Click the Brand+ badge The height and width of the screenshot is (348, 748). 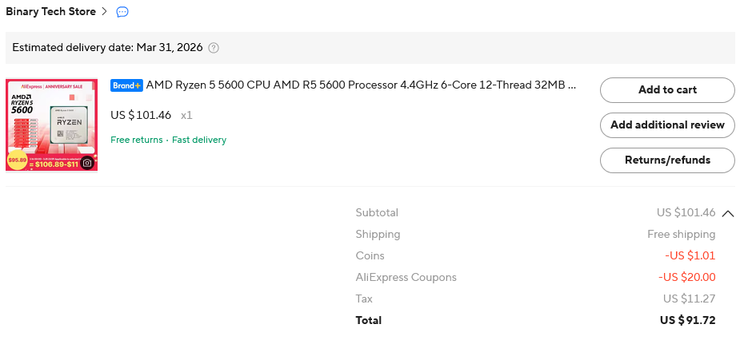pos(126,85)
